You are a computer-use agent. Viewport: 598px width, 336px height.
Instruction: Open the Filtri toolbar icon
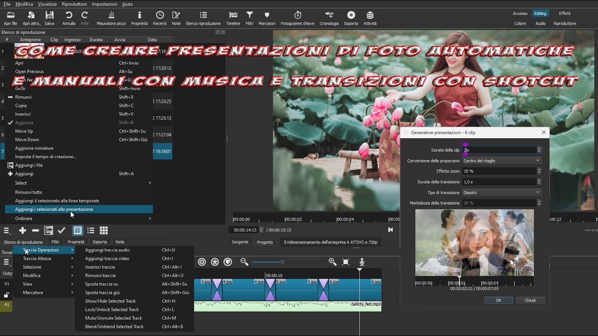tap(249, 18)
